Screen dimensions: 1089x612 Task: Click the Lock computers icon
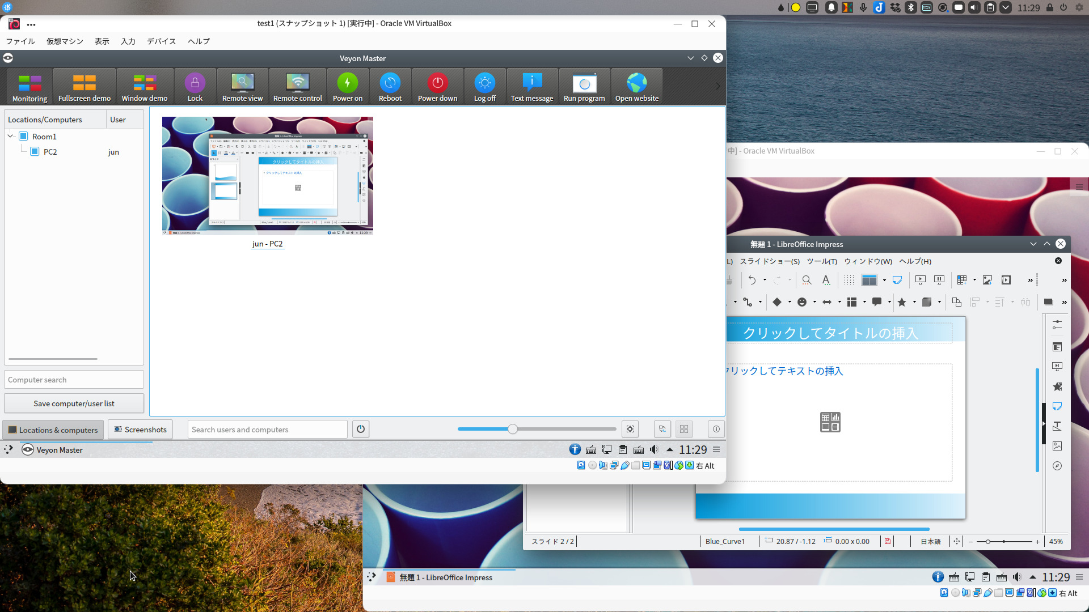point(195,87)
